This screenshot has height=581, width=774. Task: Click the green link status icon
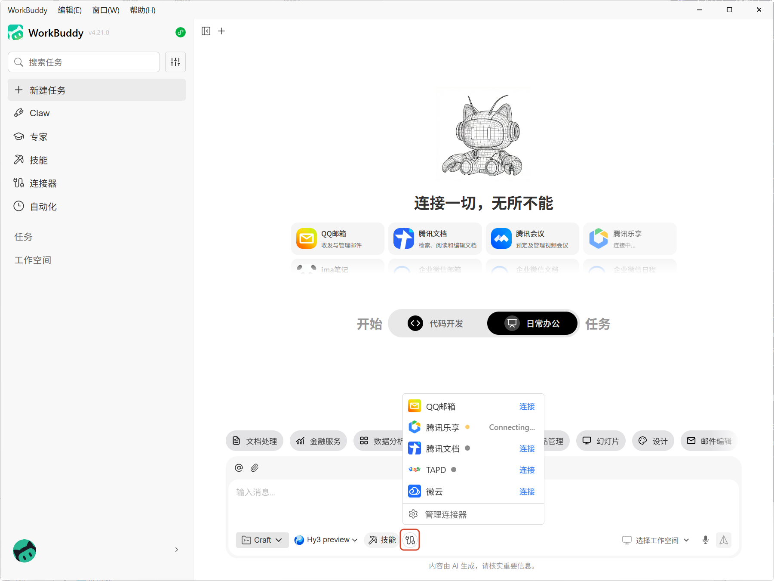tap(181, 32)
